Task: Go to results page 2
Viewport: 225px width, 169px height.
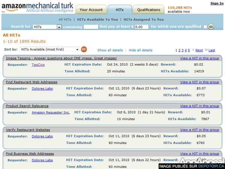Action: [179, 50]
